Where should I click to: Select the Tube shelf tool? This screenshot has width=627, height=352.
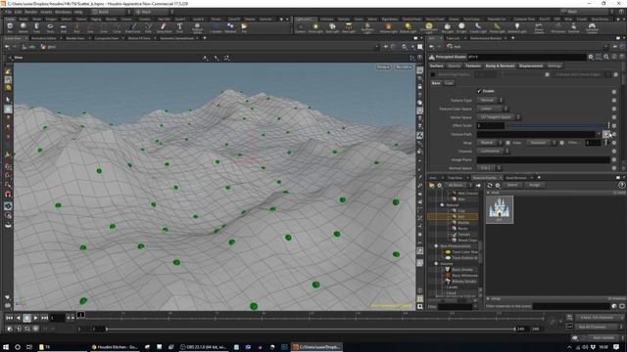point(36,27)
